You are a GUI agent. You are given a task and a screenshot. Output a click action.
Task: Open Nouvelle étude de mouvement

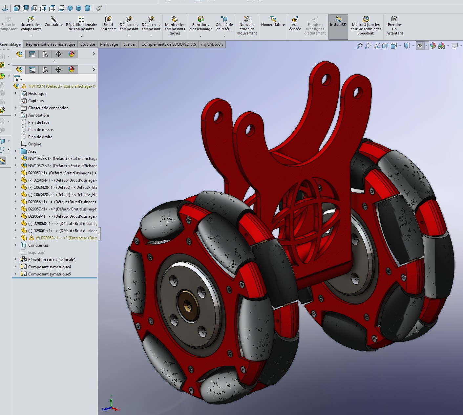(247, 26)
